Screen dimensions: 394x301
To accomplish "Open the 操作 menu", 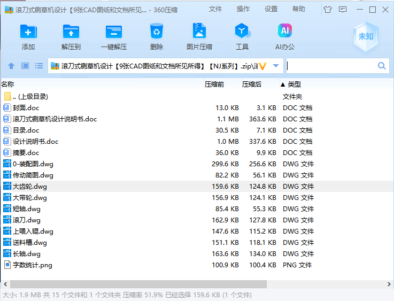I will (x=243, y=9).
